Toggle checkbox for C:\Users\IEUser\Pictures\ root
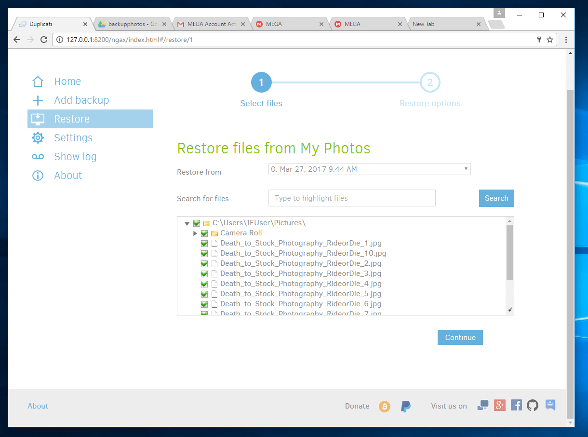 pos(197,223)
